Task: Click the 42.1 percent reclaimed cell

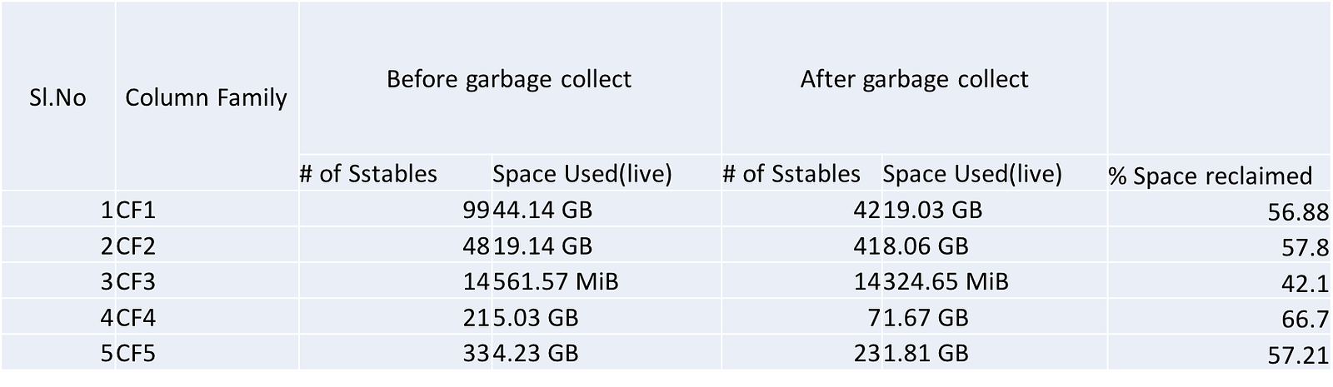Action: [1306, 284]
